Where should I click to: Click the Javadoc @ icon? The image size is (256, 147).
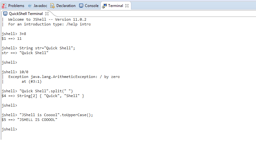click(30, 6)
